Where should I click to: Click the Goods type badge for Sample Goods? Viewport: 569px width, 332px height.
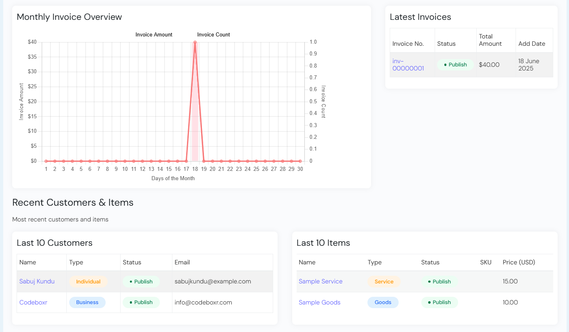383,302
